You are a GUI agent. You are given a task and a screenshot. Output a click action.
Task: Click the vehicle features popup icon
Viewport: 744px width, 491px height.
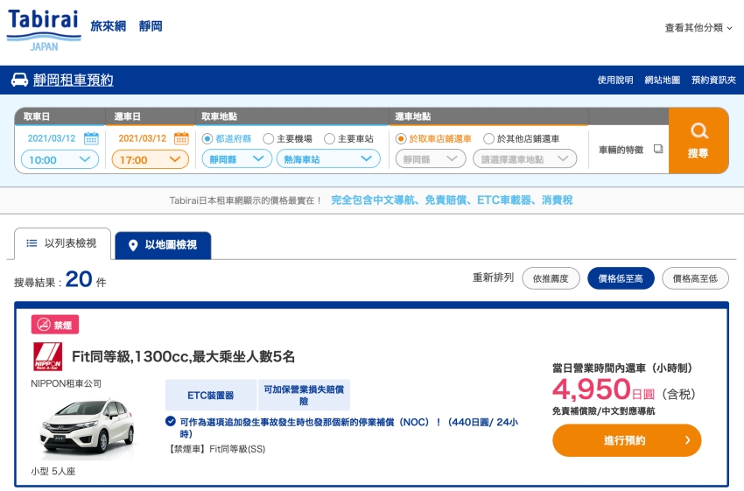[x=658, y=149]
